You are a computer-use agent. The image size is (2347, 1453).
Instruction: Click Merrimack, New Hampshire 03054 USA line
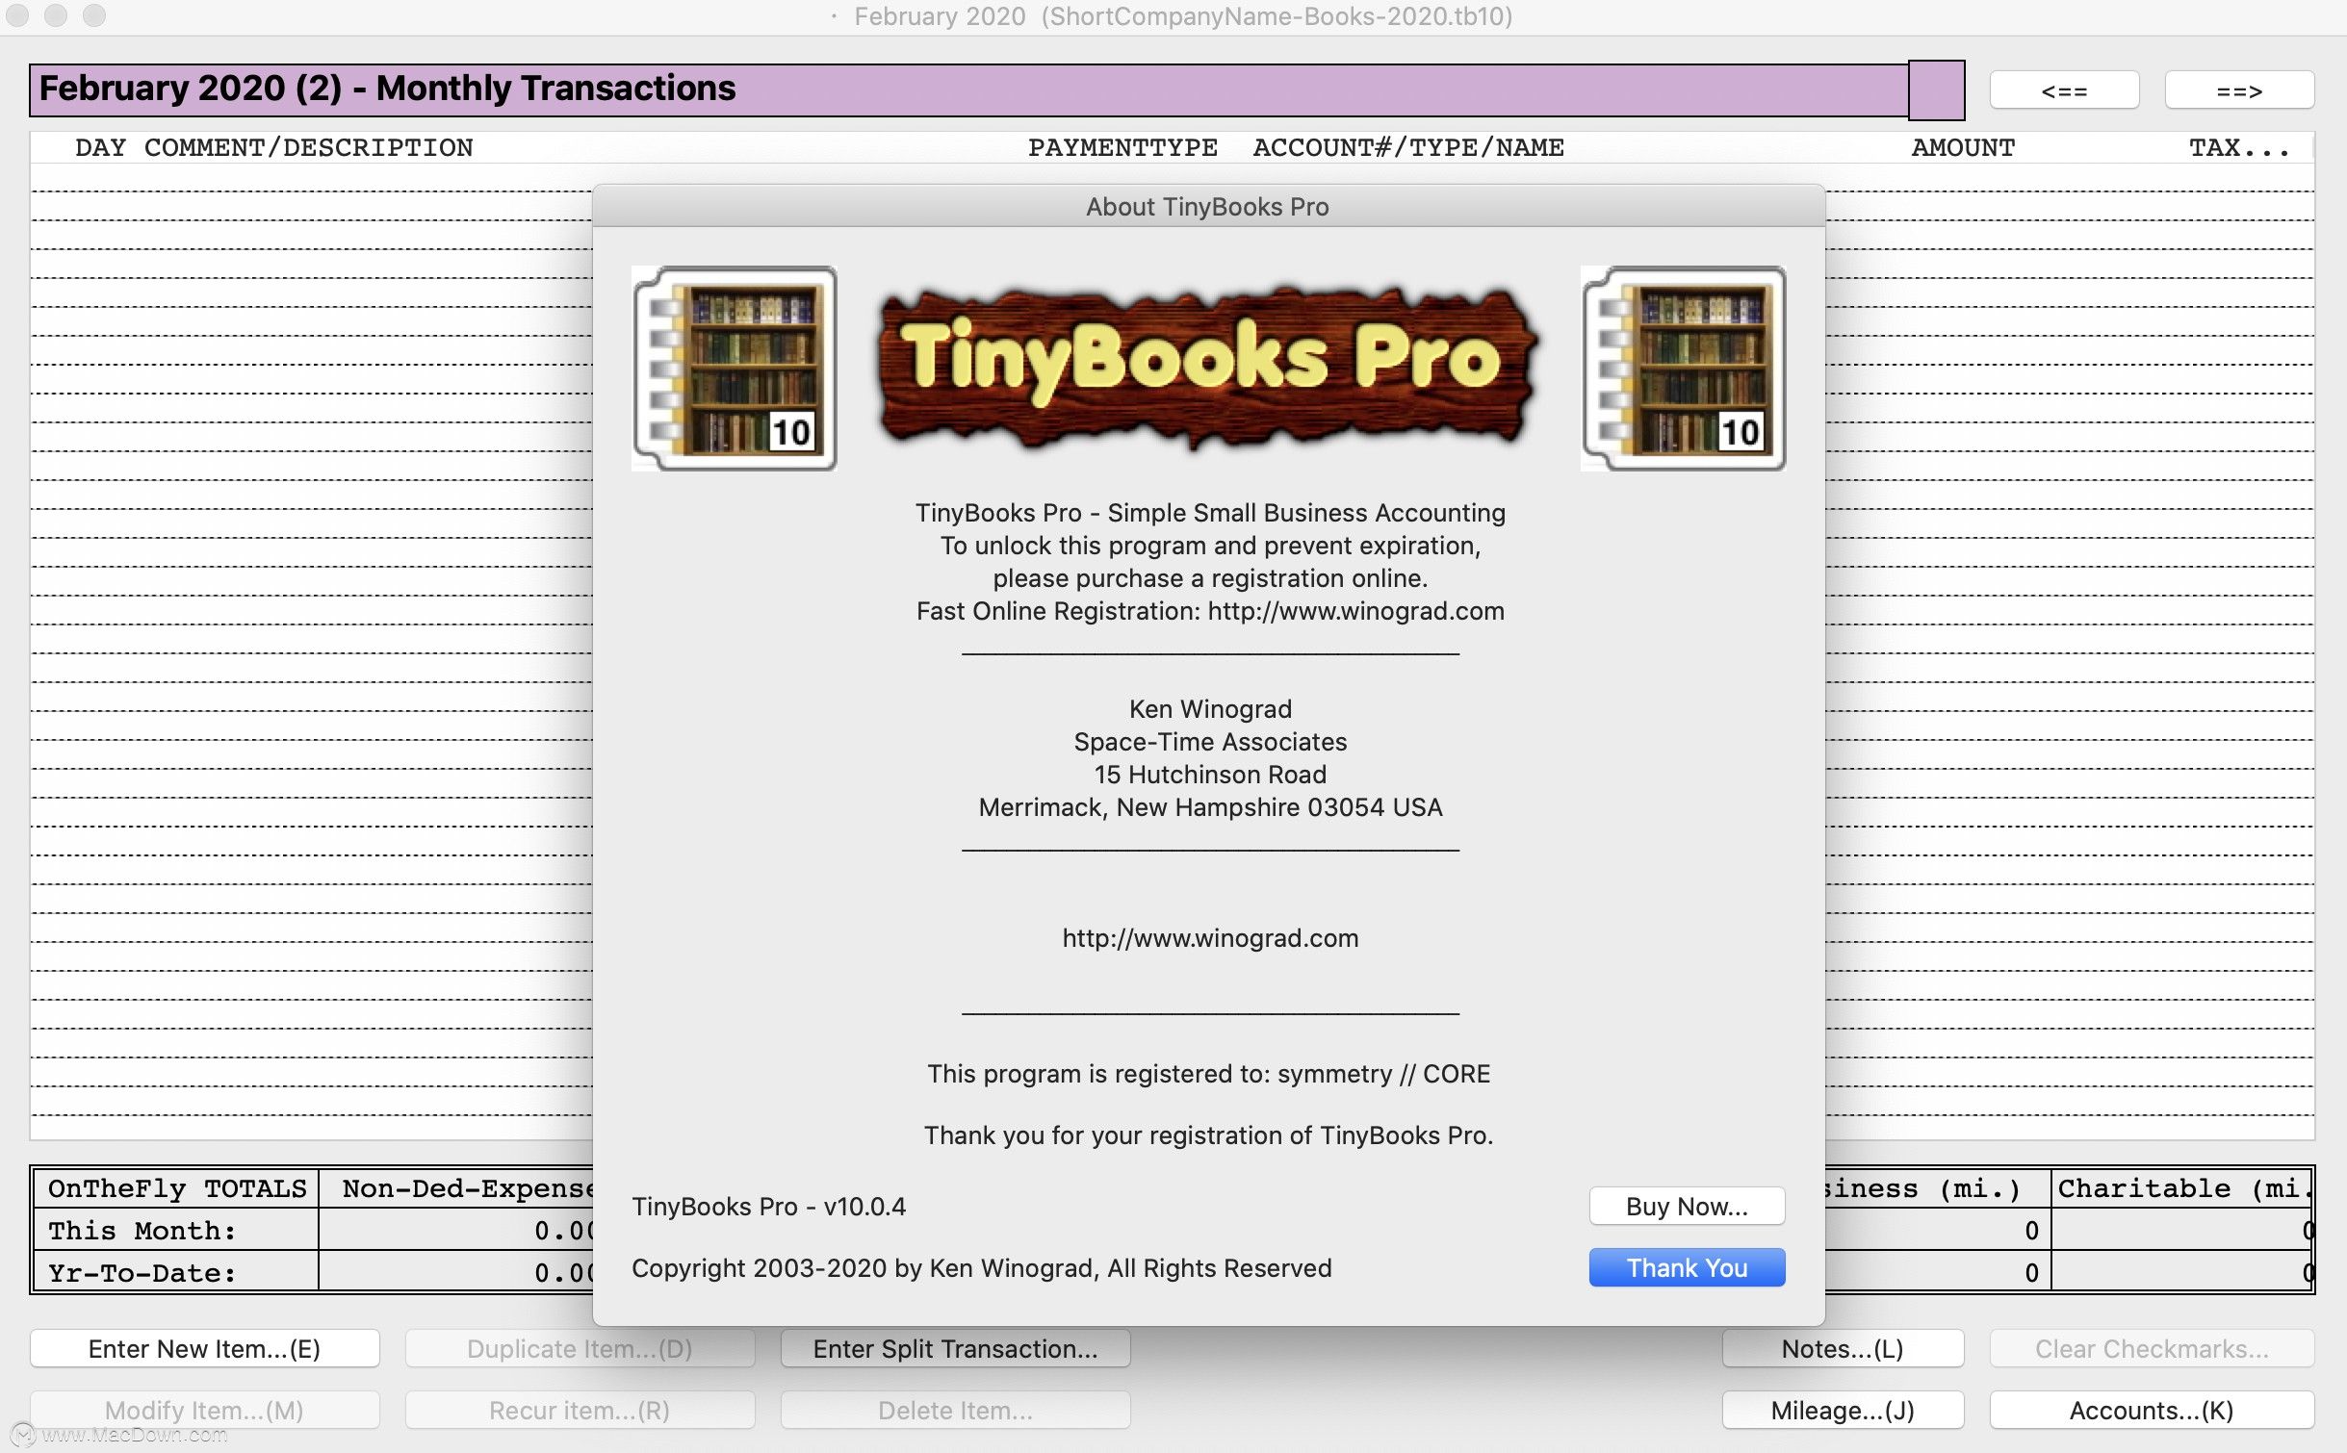[x=1210, y=807]
